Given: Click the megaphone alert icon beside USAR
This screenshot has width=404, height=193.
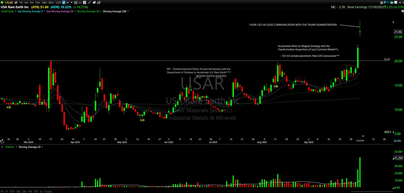Looking at the screenshot, I should pyautogui.click(x=16, y=2).
